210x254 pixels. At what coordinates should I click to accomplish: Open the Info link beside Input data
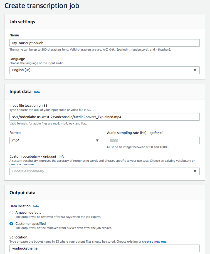[37, 92]
